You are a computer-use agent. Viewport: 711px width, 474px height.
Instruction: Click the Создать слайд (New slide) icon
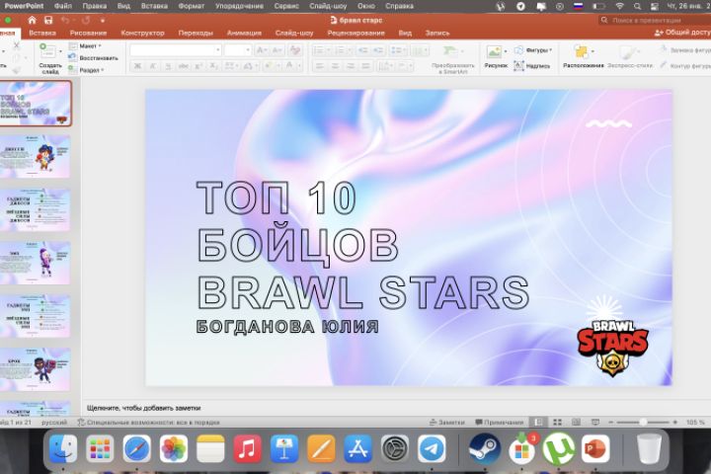[x=48, y=50]
